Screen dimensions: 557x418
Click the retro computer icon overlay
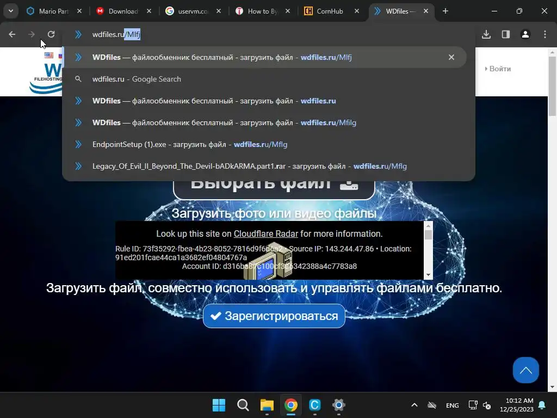coord(268,261)
